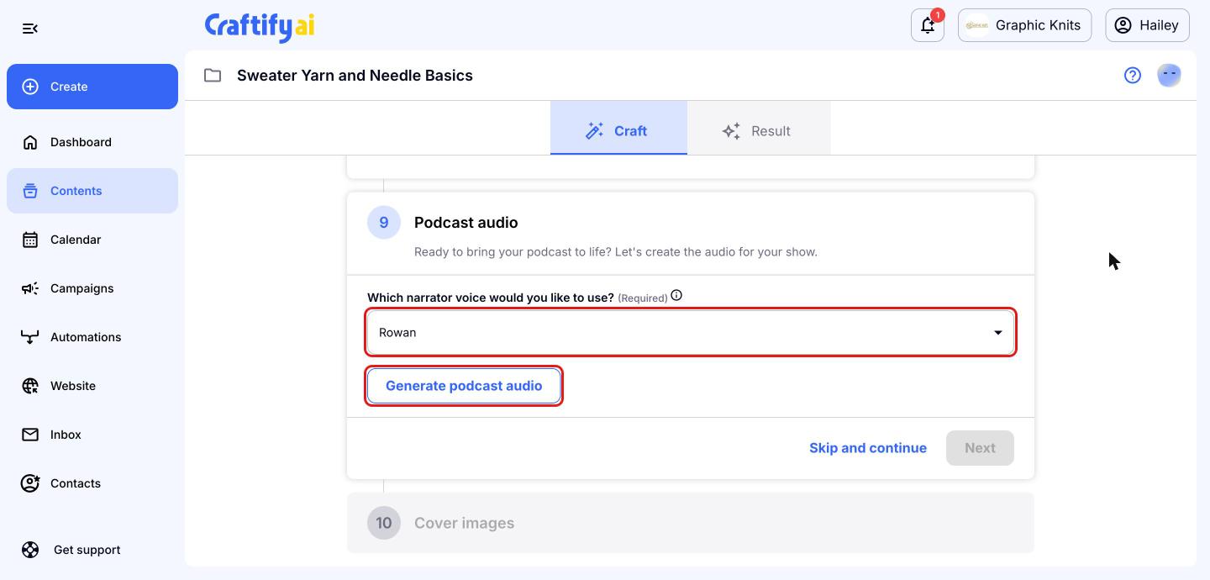Open Inbox in sidebar
The image size is (1210, 580).
point(92,435)
